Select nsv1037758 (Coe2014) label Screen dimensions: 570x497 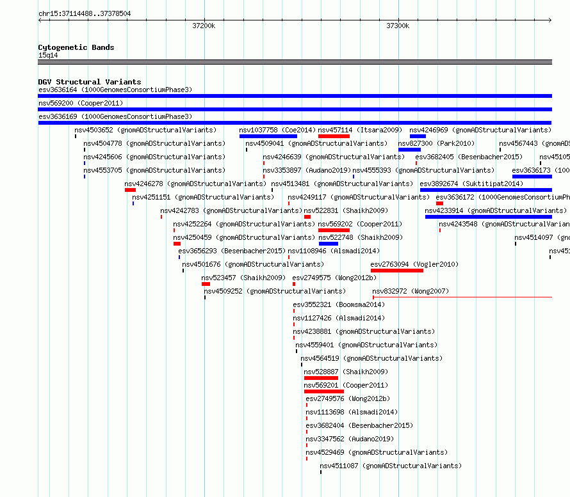coord(277,130)
